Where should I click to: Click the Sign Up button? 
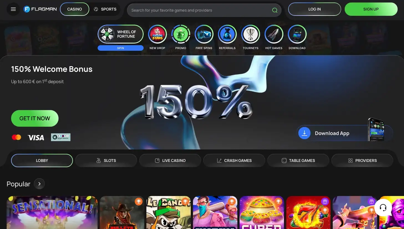tap(371, 9)
